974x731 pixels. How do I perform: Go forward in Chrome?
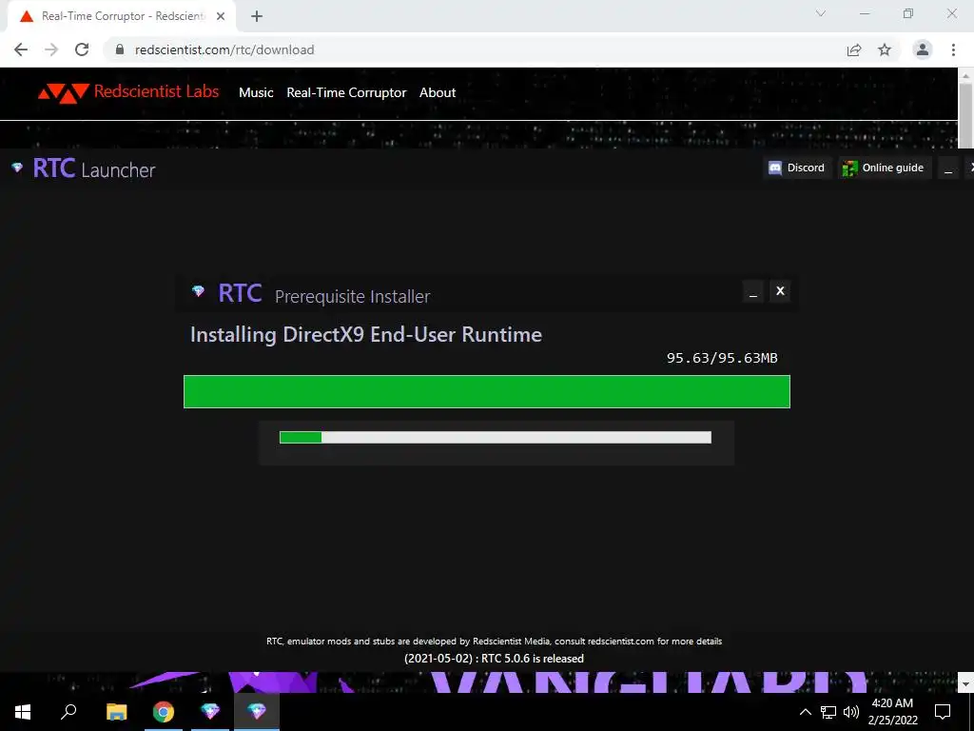tap(51, 49)
